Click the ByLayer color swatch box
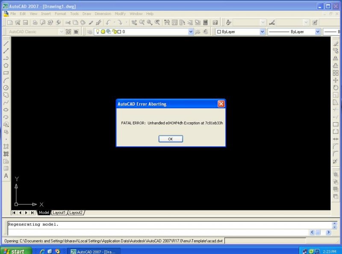 coord(219,32)
